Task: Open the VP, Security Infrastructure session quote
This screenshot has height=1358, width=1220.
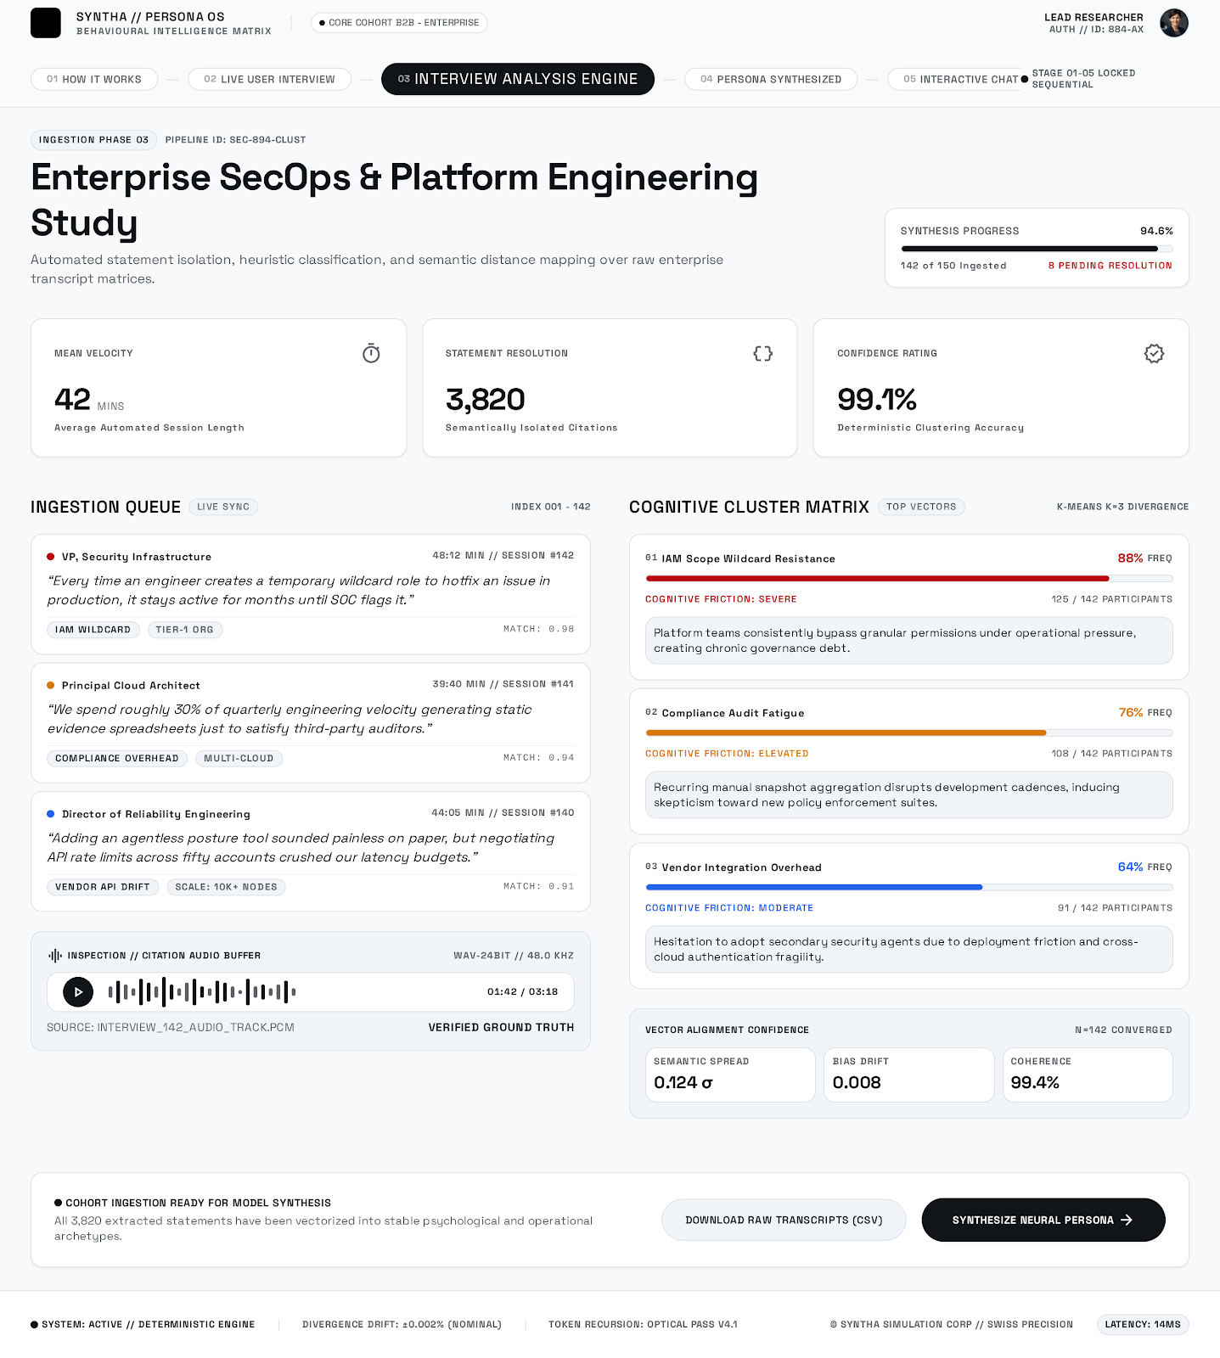Action: 311,594
